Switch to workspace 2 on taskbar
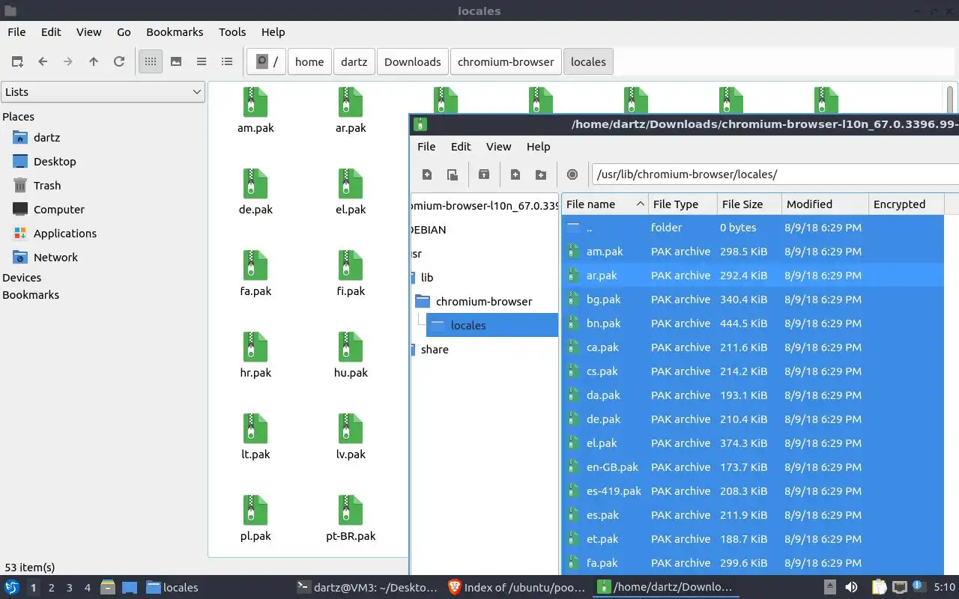Screen dimensions: 959x599 click(x=51, y=588)
